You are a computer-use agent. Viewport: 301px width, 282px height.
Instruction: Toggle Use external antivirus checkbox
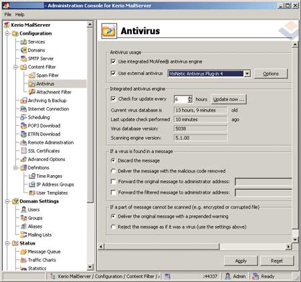113,73
